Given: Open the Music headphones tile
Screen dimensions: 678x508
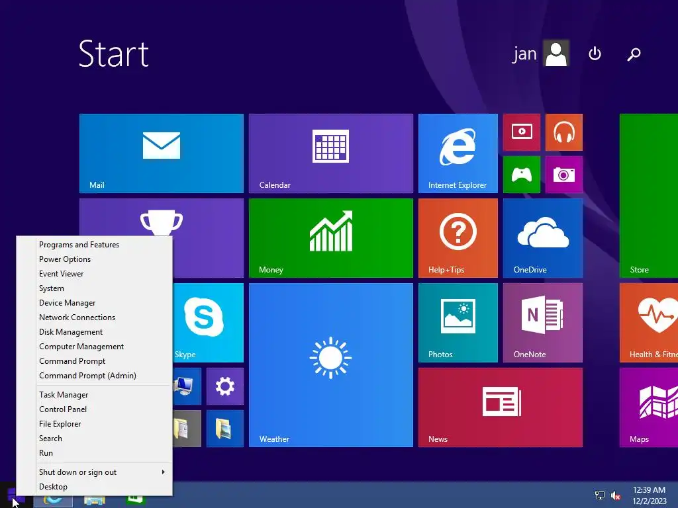Looking at the screenshot, I should click(x=564, y=132).
